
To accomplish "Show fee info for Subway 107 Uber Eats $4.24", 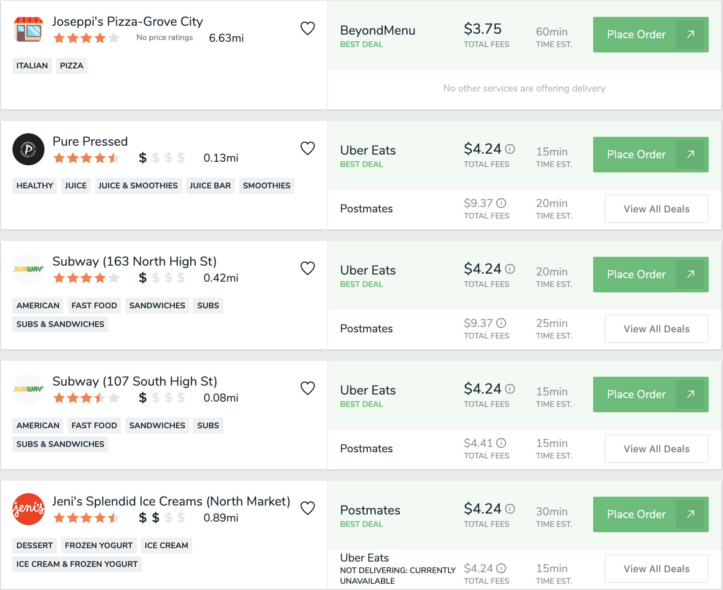I will (510, 389).
